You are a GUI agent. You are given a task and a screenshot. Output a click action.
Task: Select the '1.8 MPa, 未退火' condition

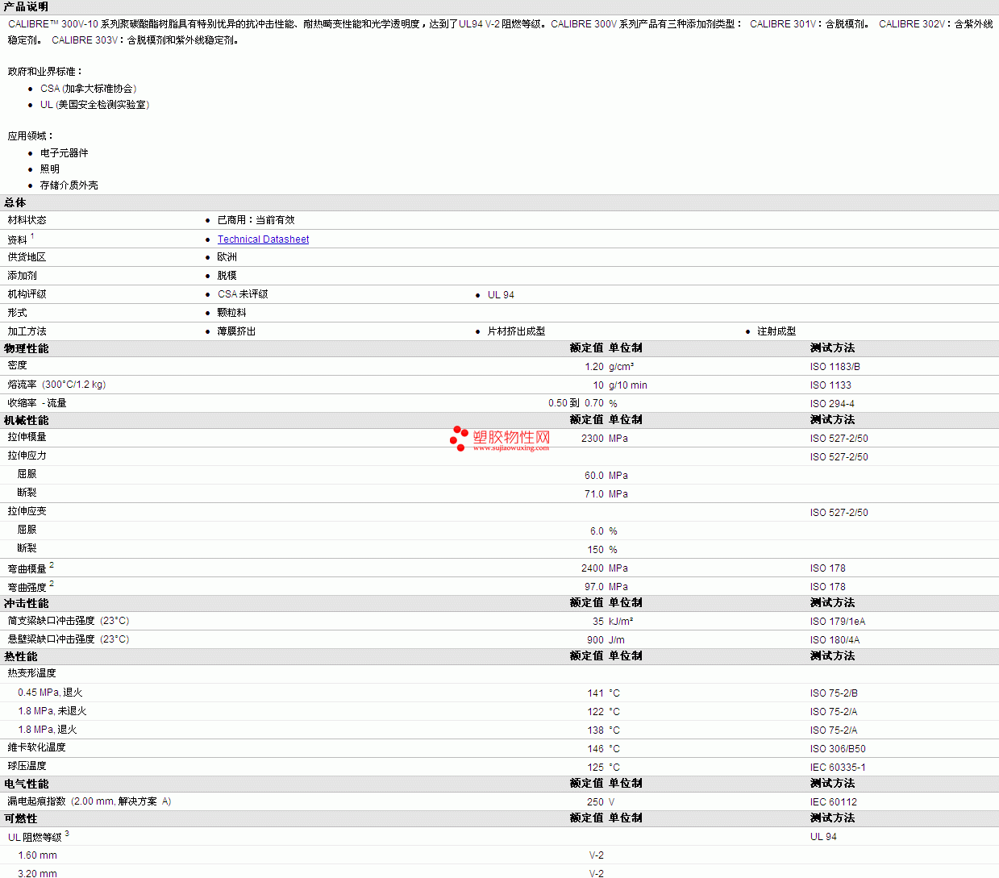tap(52, 711)
